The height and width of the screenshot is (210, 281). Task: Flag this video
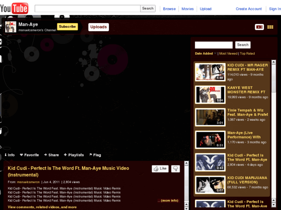pyautogui.click(x=95, y=155)
